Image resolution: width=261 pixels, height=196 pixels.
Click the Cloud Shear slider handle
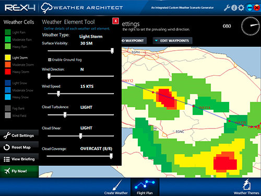(80, 136)
